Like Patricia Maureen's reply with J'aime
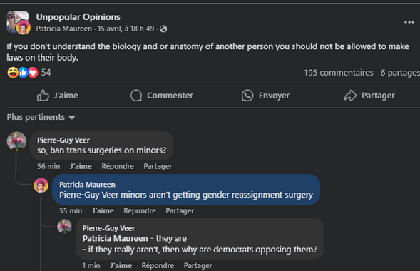 click(103, 211)
